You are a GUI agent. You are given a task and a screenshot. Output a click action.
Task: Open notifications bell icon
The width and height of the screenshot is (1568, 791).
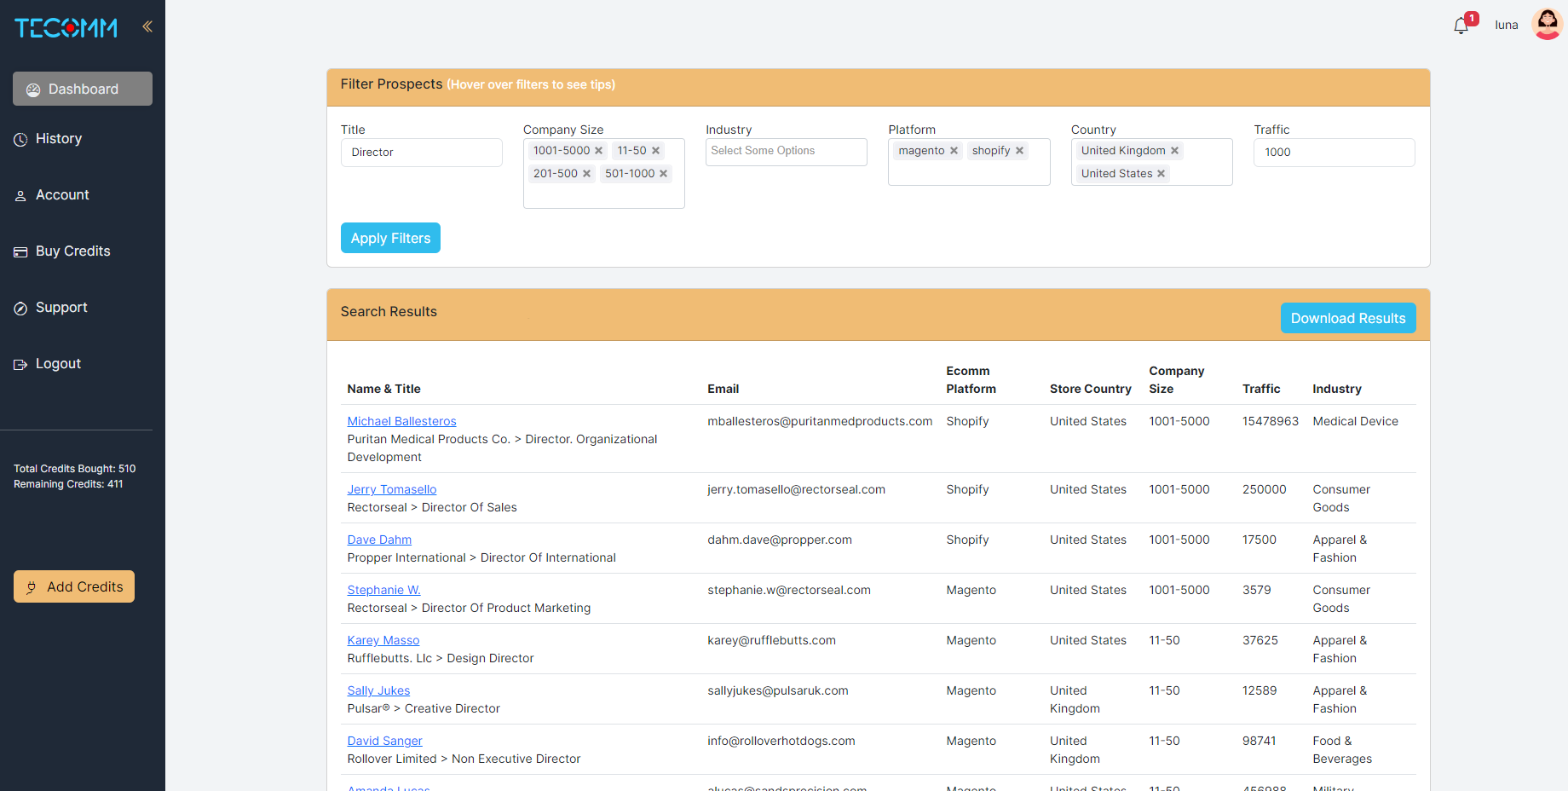[x=1461, y=26]
